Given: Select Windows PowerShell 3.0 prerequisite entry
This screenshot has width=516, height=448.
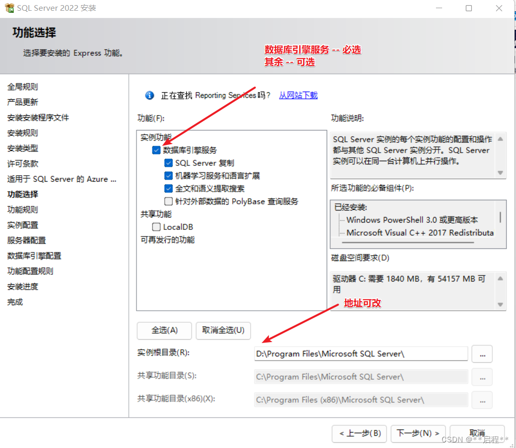Looking at the screenshot, I should click(x=412, y=220).
